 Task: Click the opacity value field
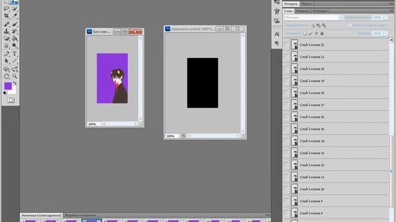click(377, 17)
